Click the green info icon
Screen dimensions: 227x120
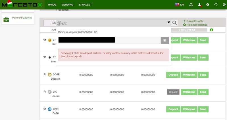click(211, 30)
